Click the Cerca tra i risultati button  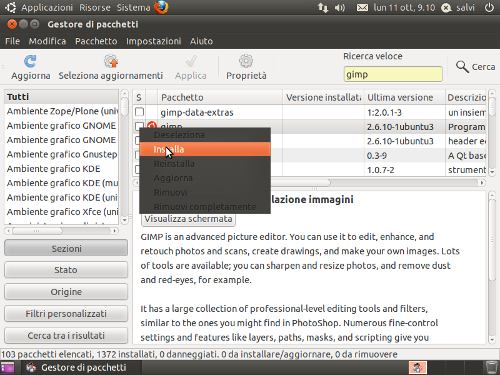[66, 336]
